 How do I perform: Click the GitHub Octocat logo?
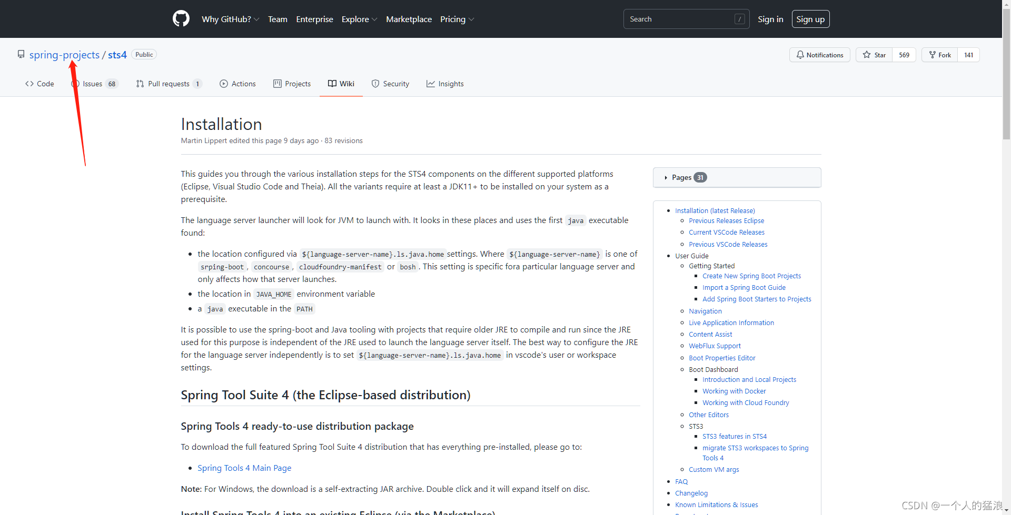181,19
